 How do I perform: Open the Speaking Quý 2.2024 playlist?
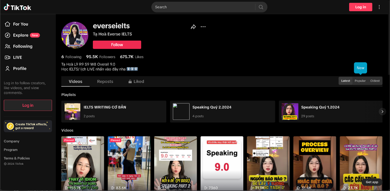[x=222, y=111]
